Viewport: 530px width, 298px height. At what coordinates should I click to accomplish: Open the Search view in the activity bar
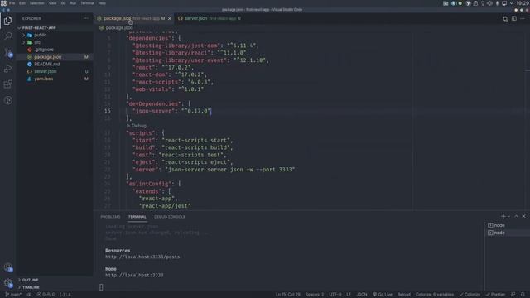click(7, 36)
